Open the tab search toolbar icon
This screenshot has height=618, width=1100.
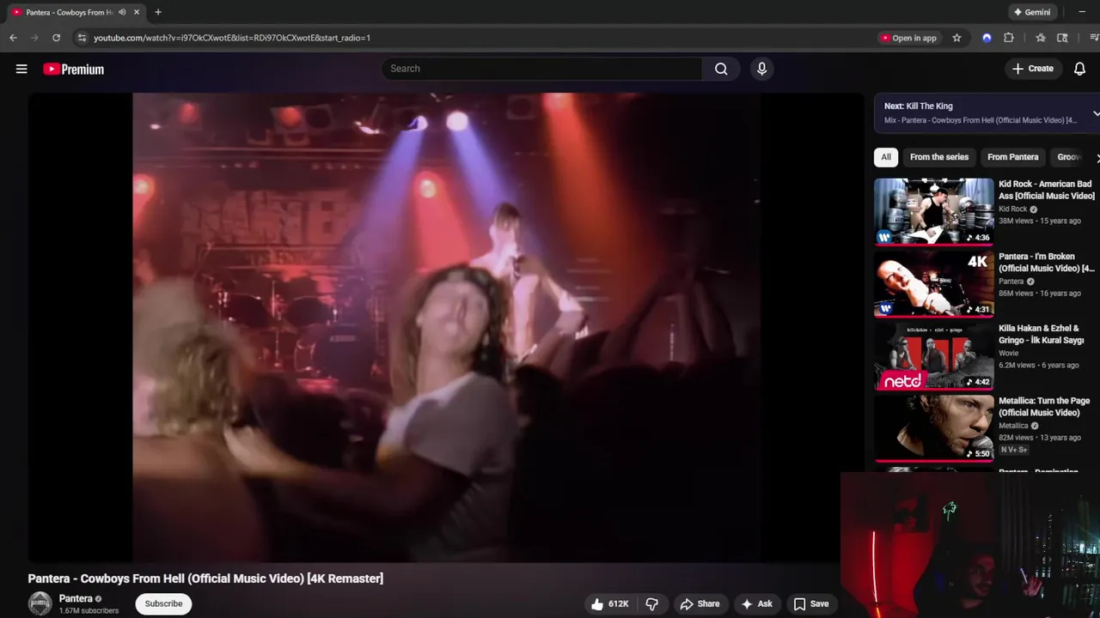tap(1062, 38)
